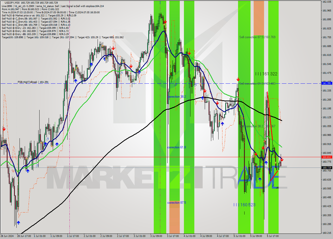Click the dark 160.729 current price tag
Screen dimensions: 333x239
tap(327, 168)
